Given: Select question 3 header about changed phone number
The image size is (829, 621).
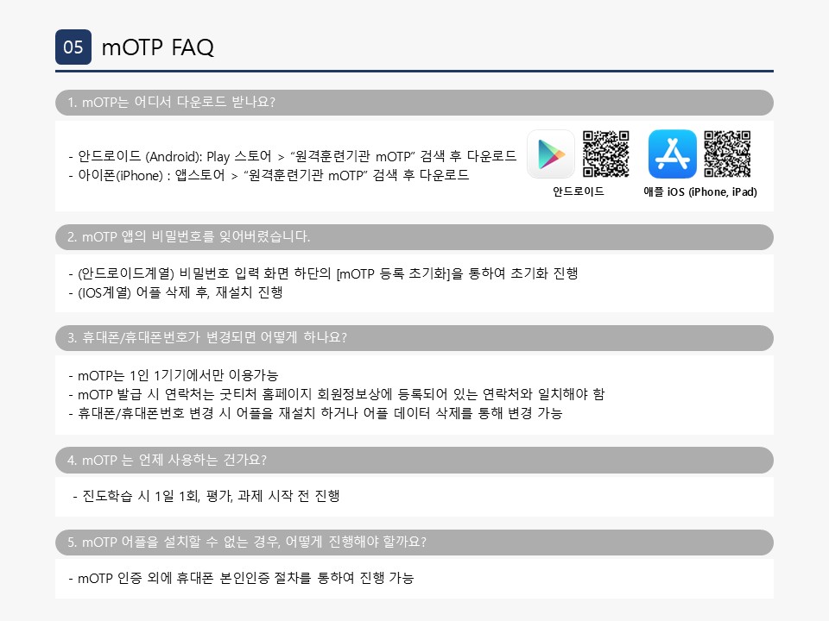Looking at the screenshot, I should 414,338.
